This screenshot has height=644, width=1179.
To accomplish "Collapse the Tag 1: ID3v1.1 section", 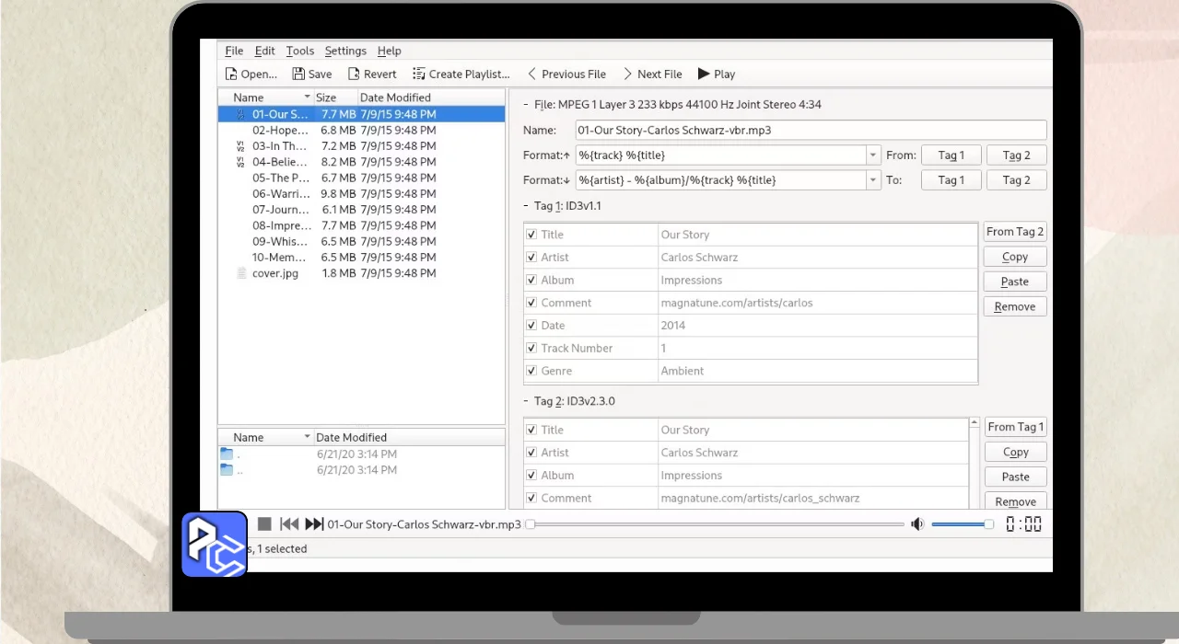I will (526, 206).
